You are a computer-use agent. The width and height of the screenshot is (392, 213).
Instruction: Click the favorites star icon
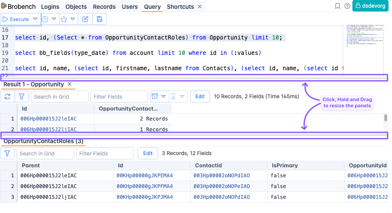[x=64, y=19]
